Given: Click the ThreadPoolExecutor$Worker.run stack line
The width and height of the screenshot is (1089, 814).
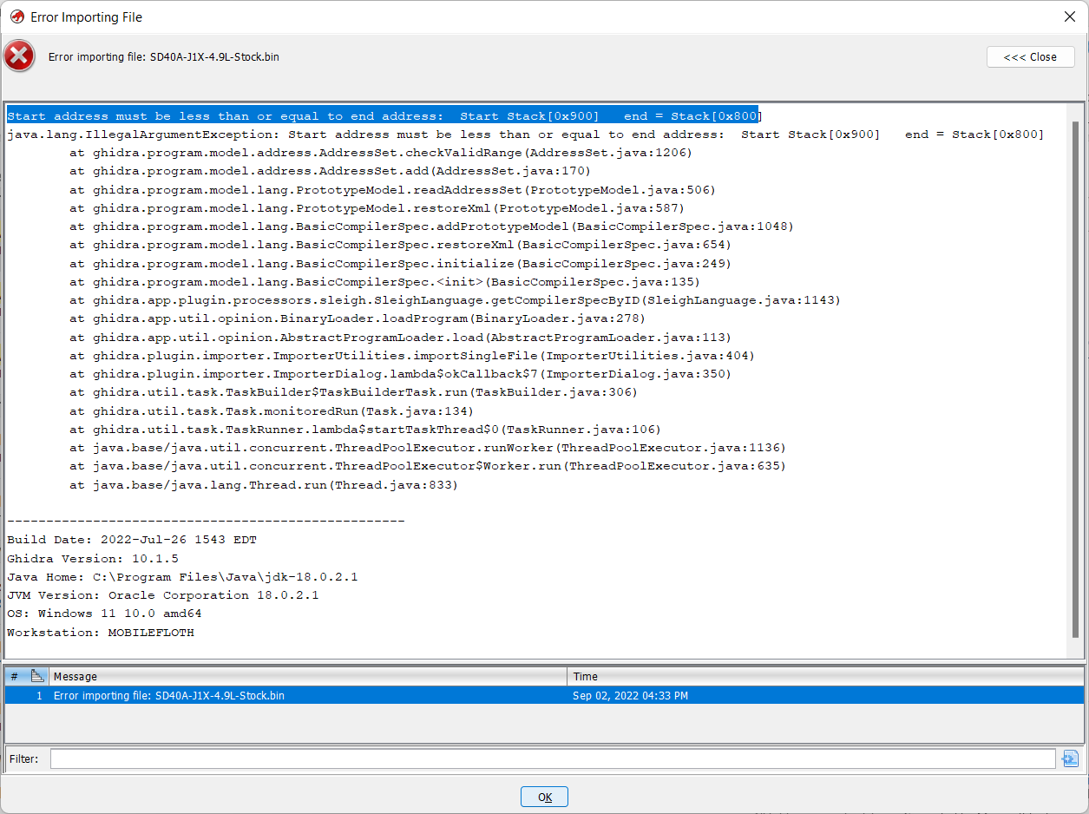Looking at the screenshot, I should click(x=428, y=466).
